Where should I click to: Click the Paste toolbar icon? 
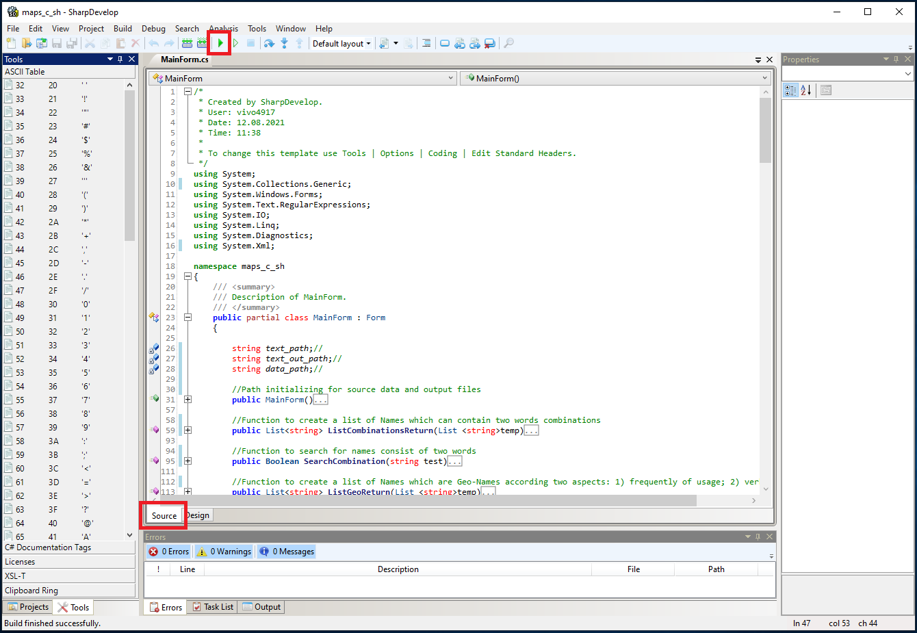[120, 43]
